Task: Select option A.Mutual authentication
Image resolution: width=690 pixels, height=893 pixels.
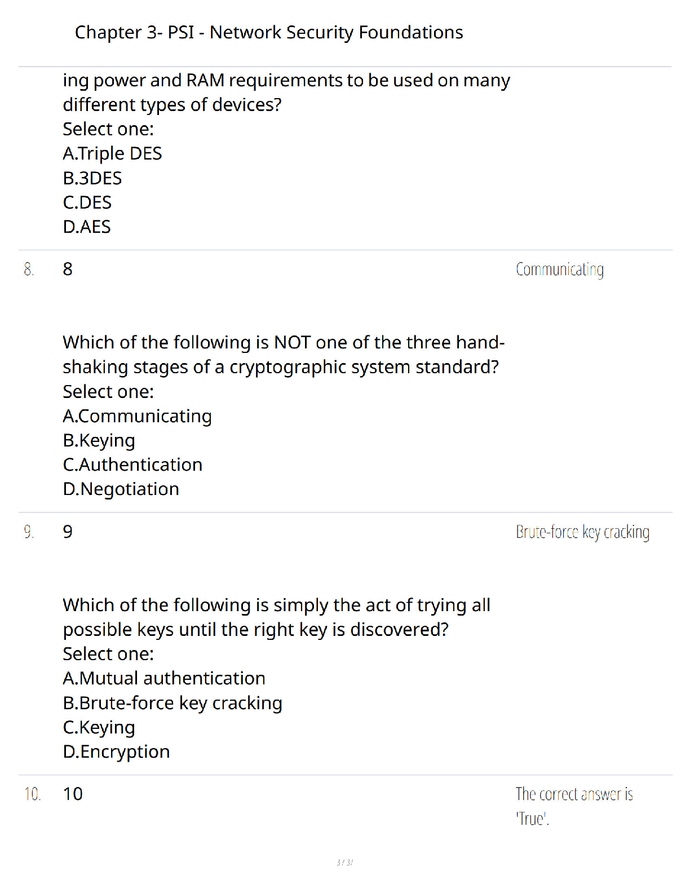Action: [164, 678]
